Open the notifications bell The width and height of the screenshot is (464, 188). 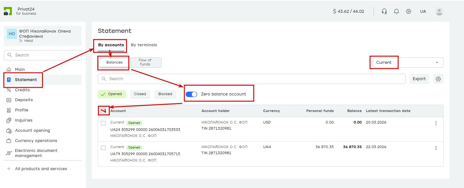pos(396,11)
